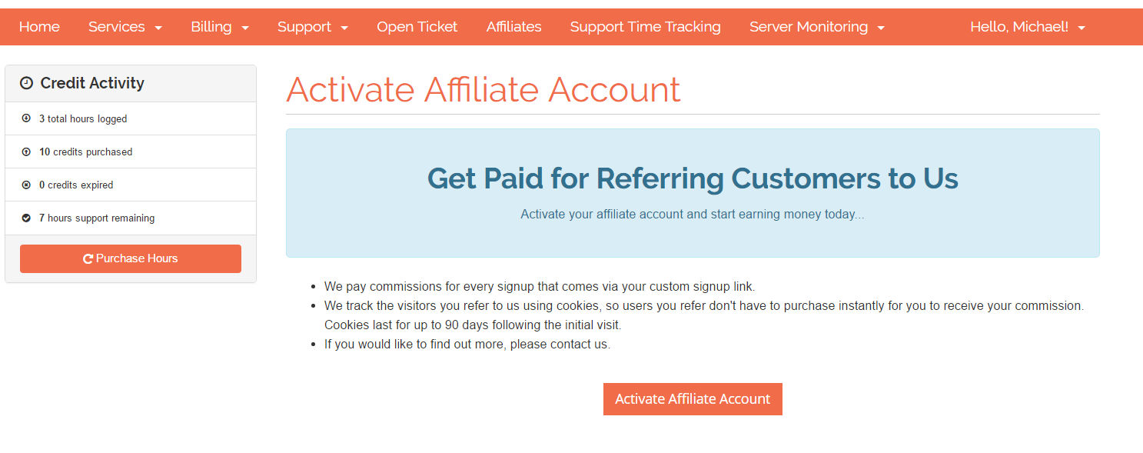The image size is (1143, 453).
Task: Click the Purchase Hours button
Action: (x=131, y=258)
